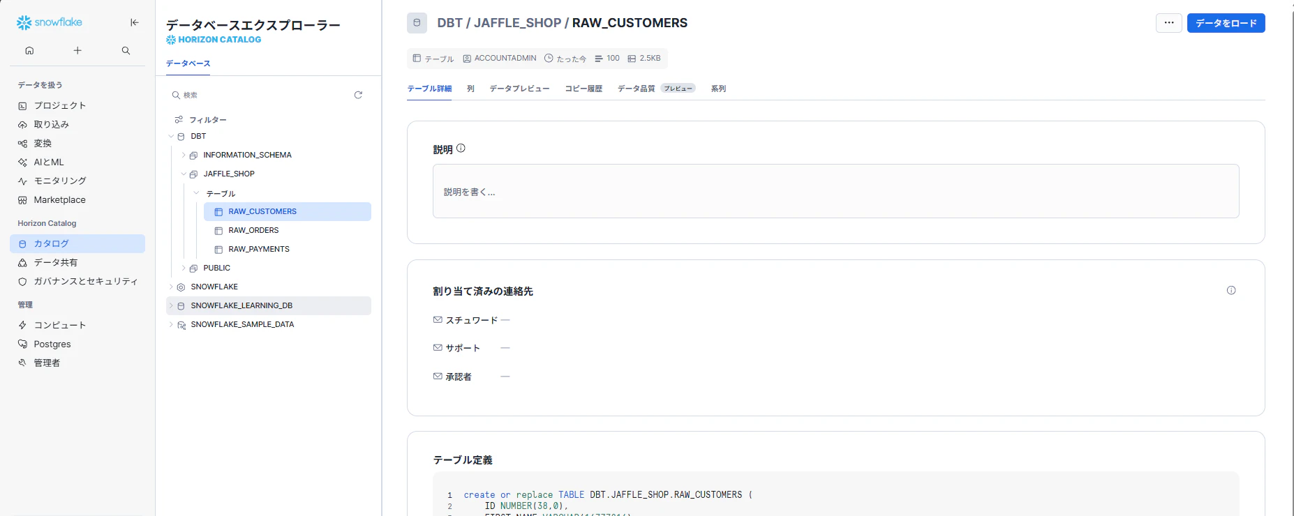Viewport: 1294px width, 516px height.
Task: Expand the SNOWFLAKE_LEARNING_DB database
Action: [x=171, y=305]
